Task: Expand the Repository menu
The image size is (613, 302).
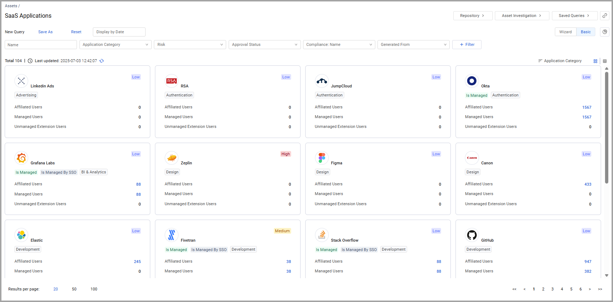Action: click(x=473, y=16)
